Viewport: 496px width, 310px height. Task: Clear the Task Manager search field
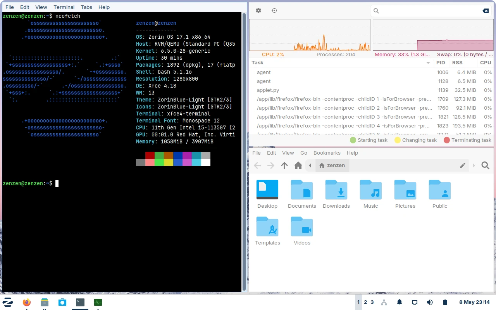[x=486, y=11]
